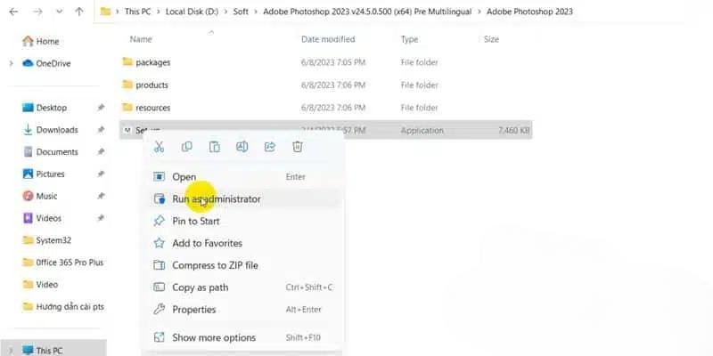Choose Show more options
This screenshot has width=713, height=356.
[x=213, y=337]
